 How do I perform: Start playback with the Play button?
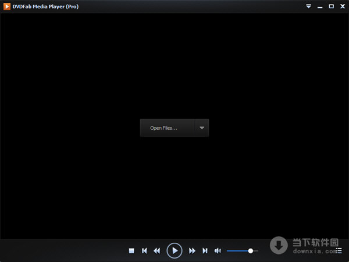174,250
